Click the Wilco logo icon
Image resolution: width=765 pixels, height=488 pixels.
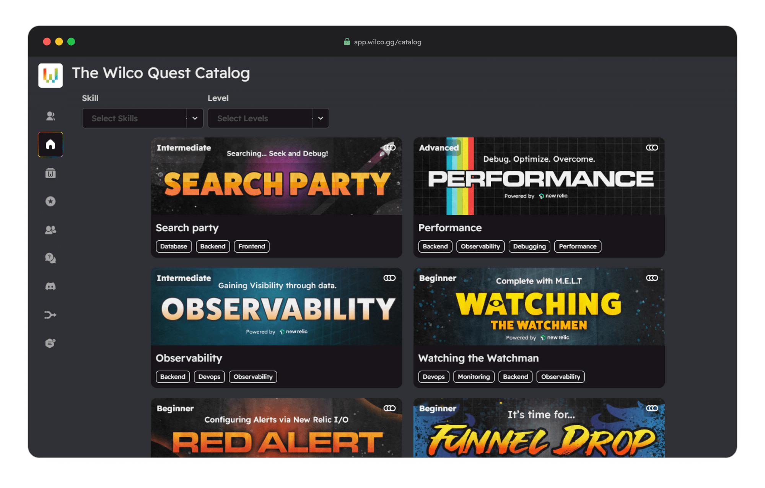pos(50,75)
